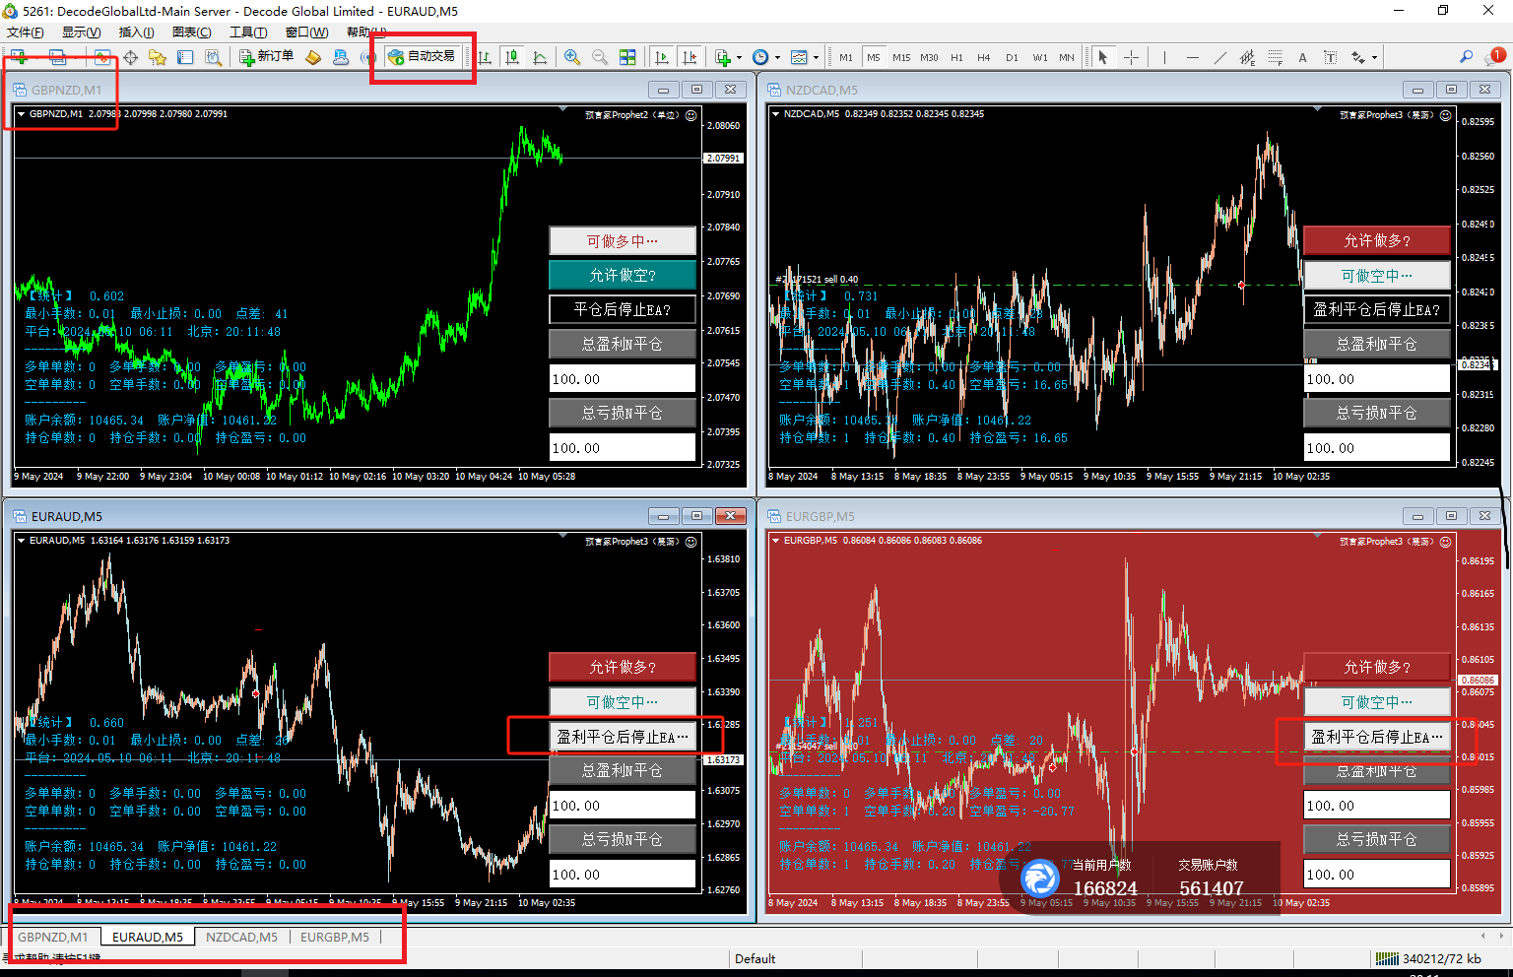Viewport: 1513px width, 977px height.
Task: Open the search magnifier icon
Action: tap(1466, 57)
